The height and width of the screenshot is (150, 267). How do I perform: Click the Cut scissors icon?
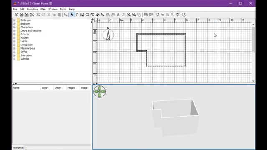tap(49, 15)
